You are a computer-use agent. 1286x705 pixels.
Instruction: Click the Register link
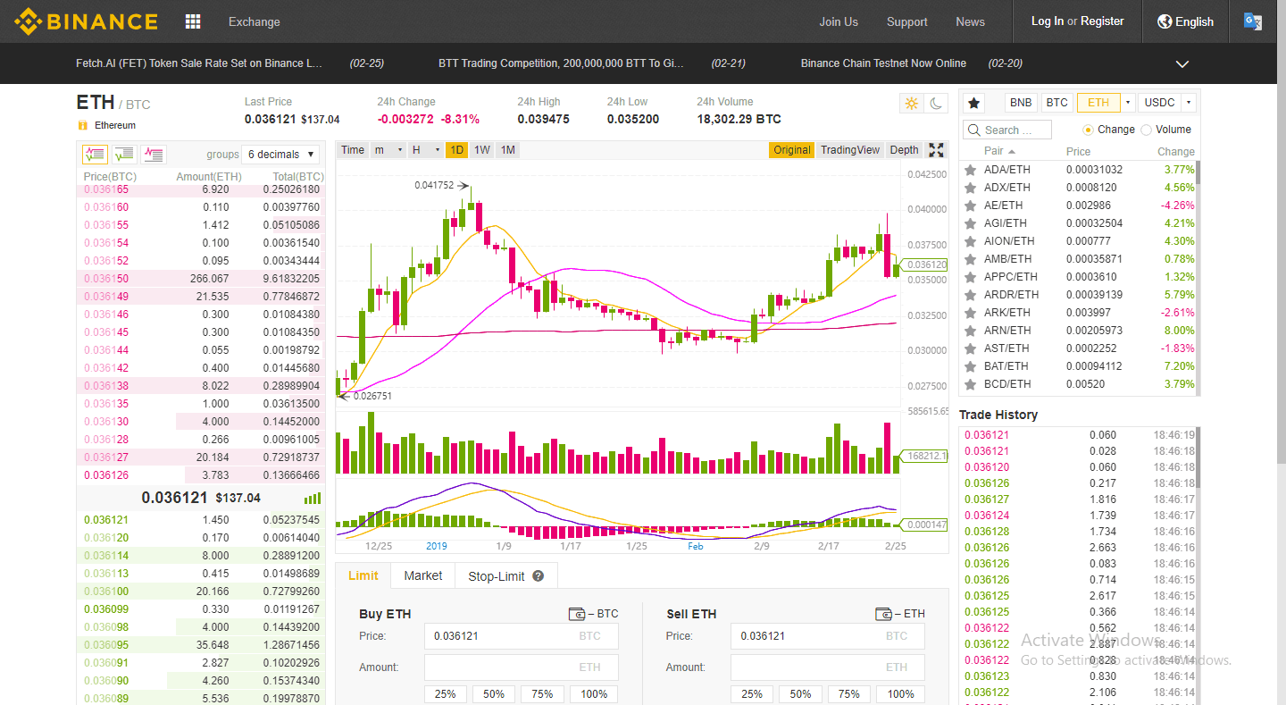[1102, 21]
